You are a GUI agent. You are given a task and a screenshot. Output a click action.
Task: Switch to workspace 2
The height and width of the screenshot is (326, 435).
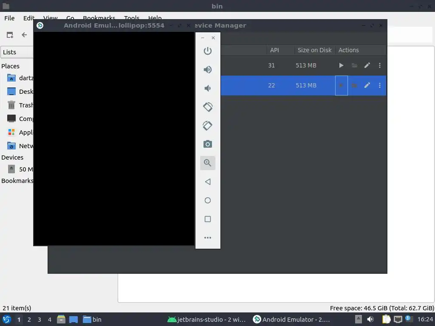click(x=29, y=320)
